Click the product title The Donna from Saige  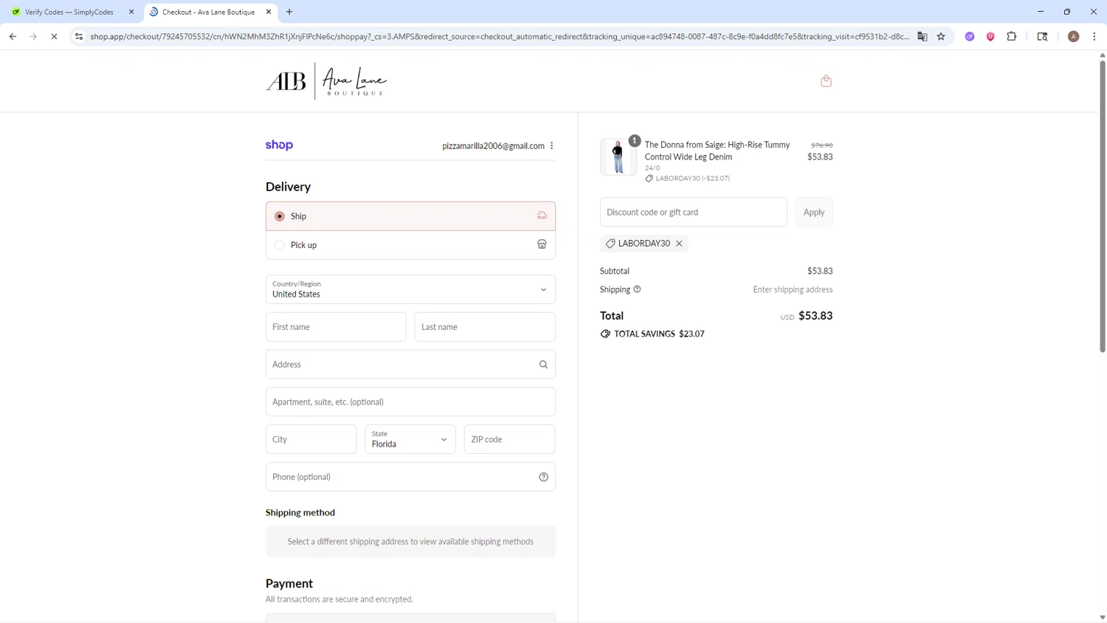717,151
